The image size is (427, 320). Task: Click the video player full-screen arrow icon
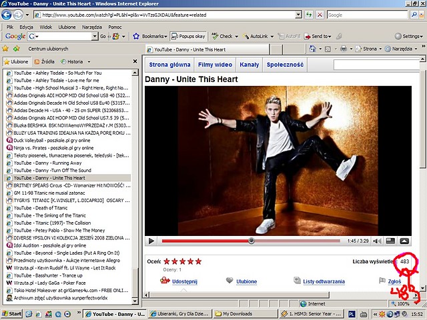[x=404, y=241]
